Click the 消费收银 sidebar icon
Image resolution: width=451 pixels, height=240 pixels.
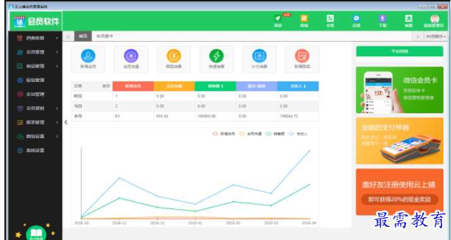20,38
